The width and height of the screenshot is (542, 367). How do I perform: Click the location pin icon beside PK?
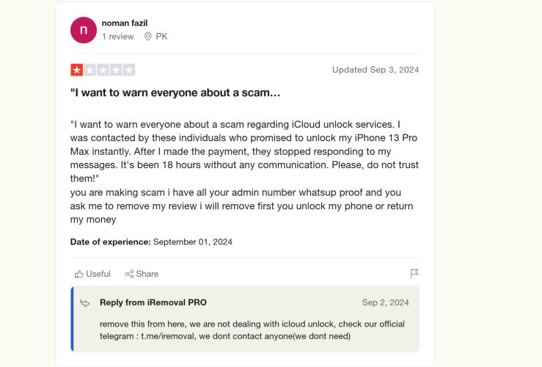tap(148, 36)
